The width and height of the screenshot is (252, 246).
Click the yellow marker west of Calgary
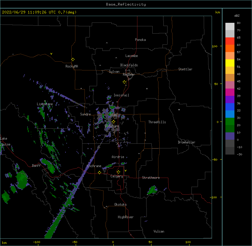pos(99,172)
